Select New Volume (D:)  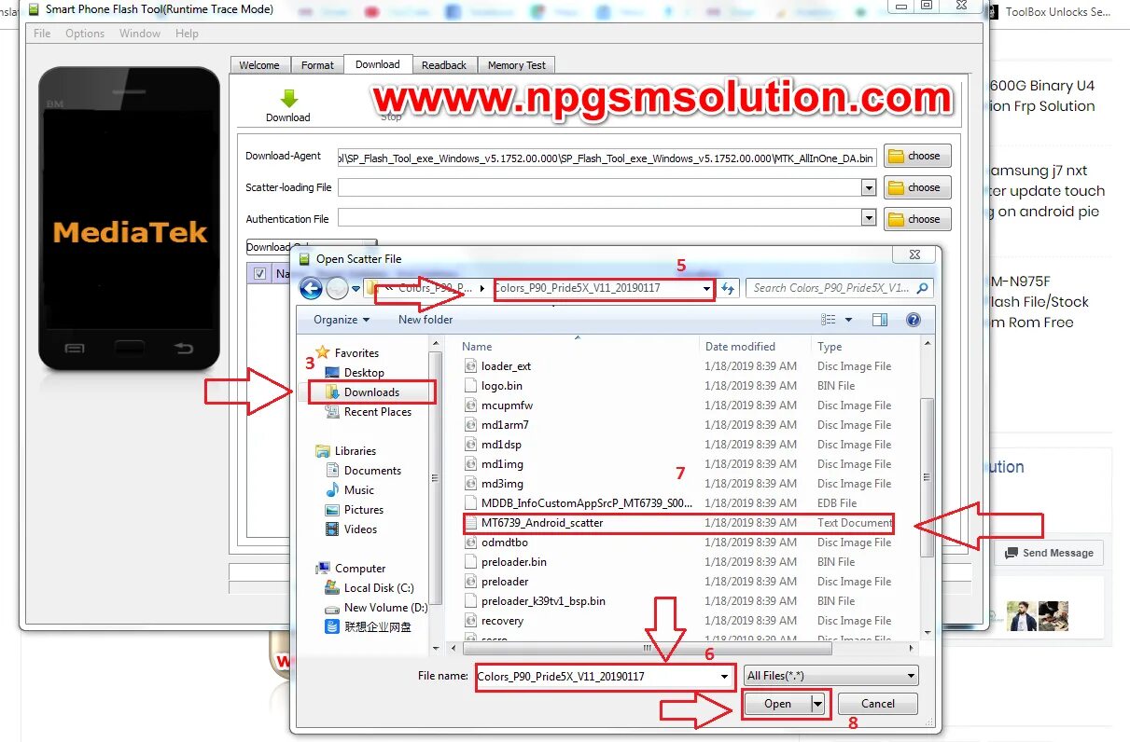coord(375,608)
